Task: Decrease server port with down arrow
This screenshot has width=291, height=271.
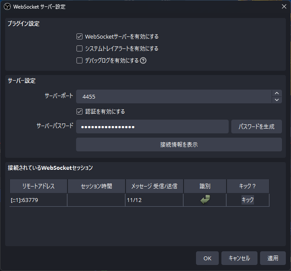Action: pos(277,100)
